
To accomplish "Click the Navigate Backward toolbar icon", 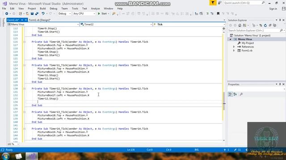I will [7, 14].
